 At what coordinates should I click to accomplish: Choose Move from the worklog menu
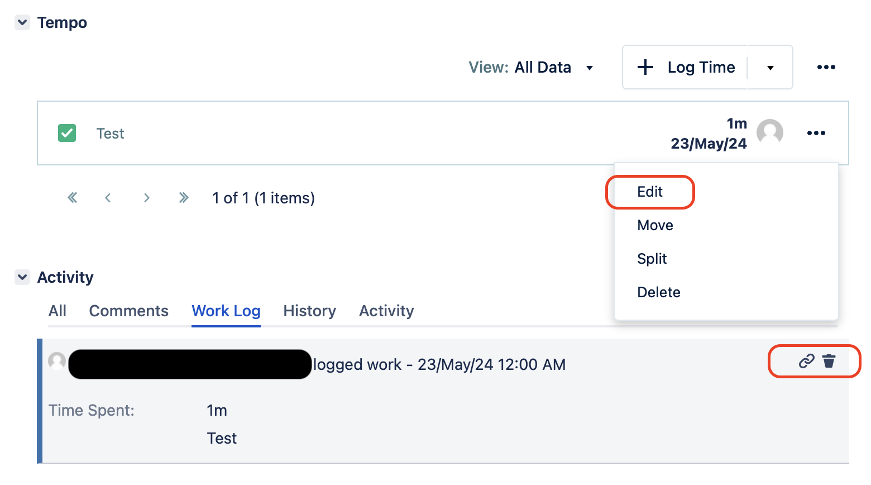click(x=655, y=225)
